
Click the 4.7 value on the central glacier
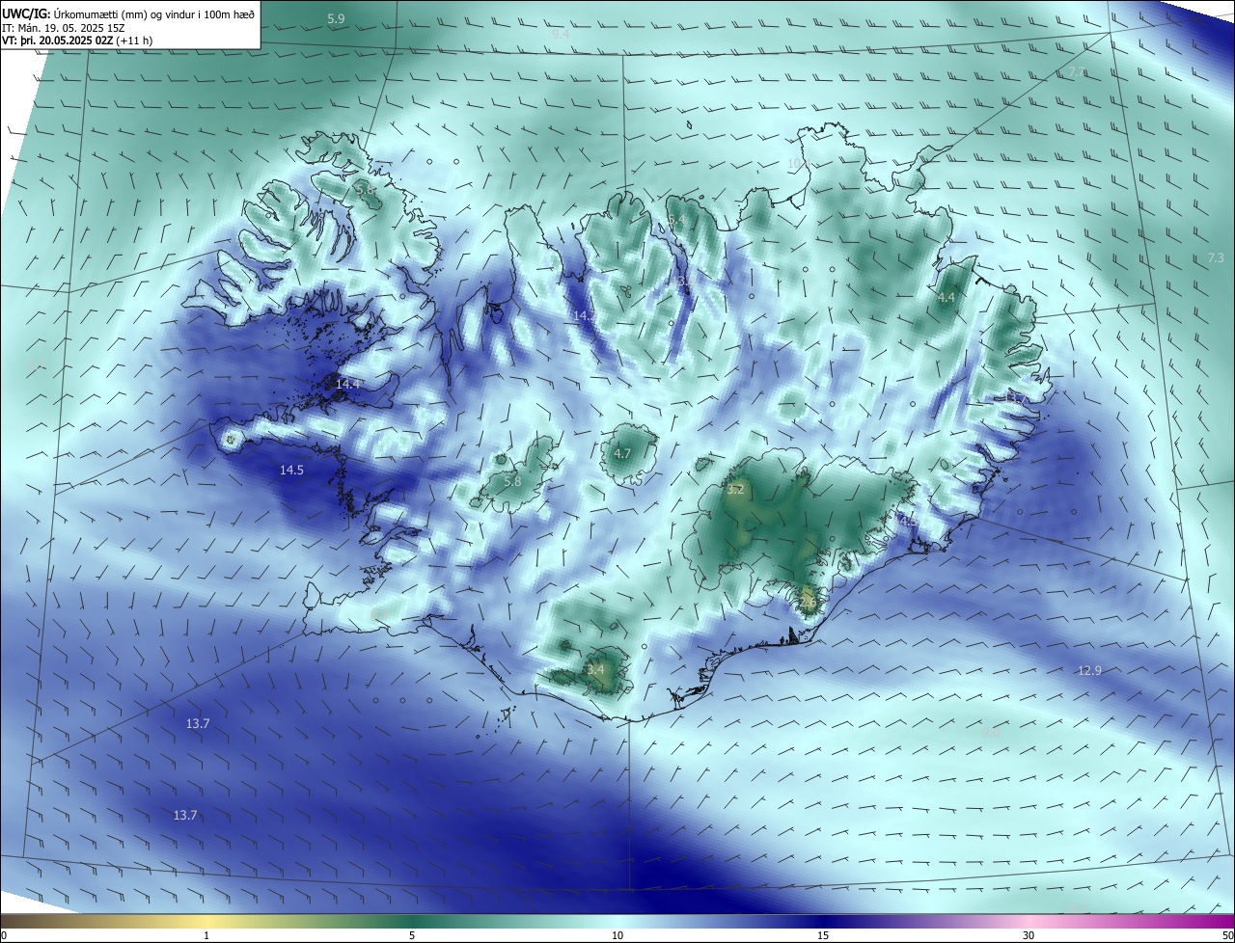pos(622,453)
